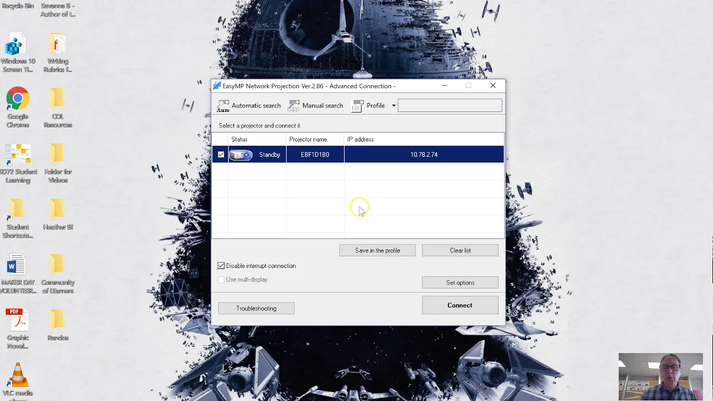Viewport: 713px width, 401px height.
Task: Open the Profile dropdown arrow
Action: [x=393, y=106]
